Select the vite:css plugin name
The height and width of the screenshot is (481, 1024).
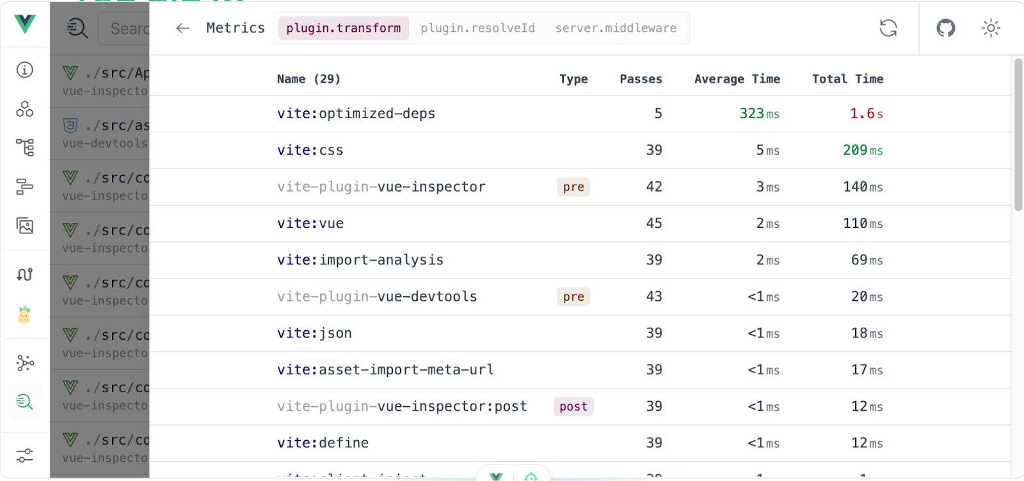[310, 150]
